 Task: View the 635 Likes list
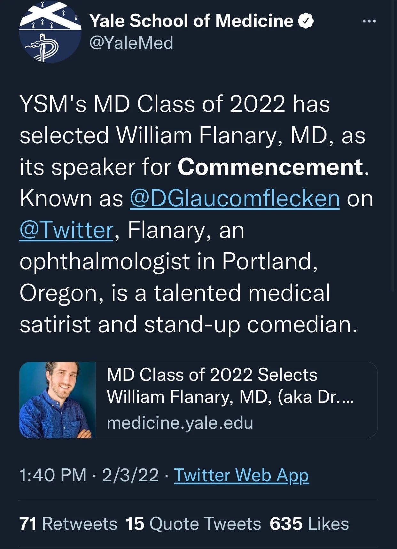coord(309,524)
